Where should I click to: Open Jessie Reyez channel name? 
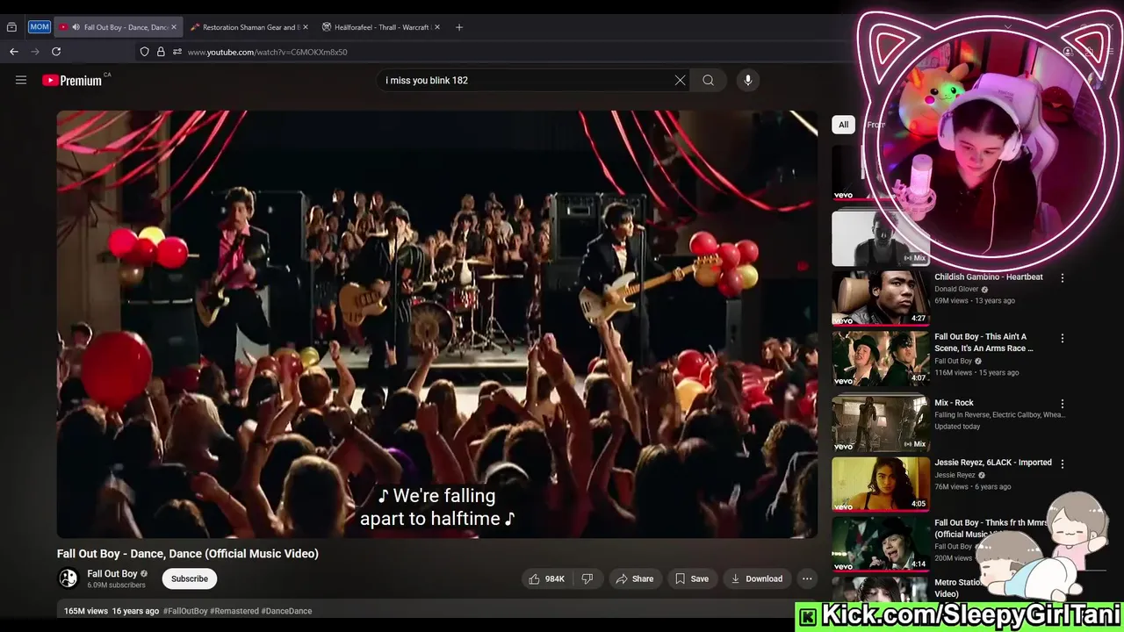[x=955, y=475]
